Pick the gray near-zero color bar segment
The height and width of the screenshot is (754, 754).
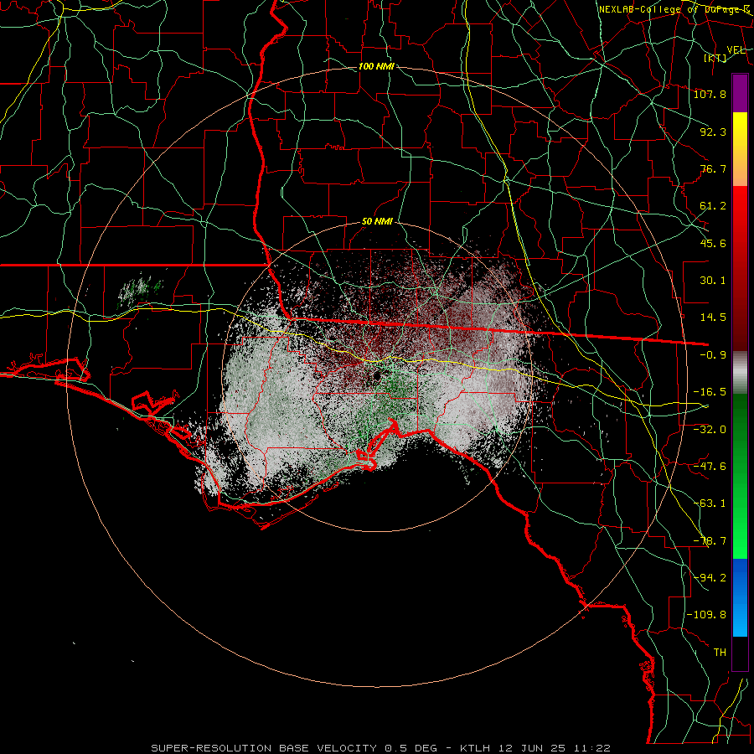(740, 373)
